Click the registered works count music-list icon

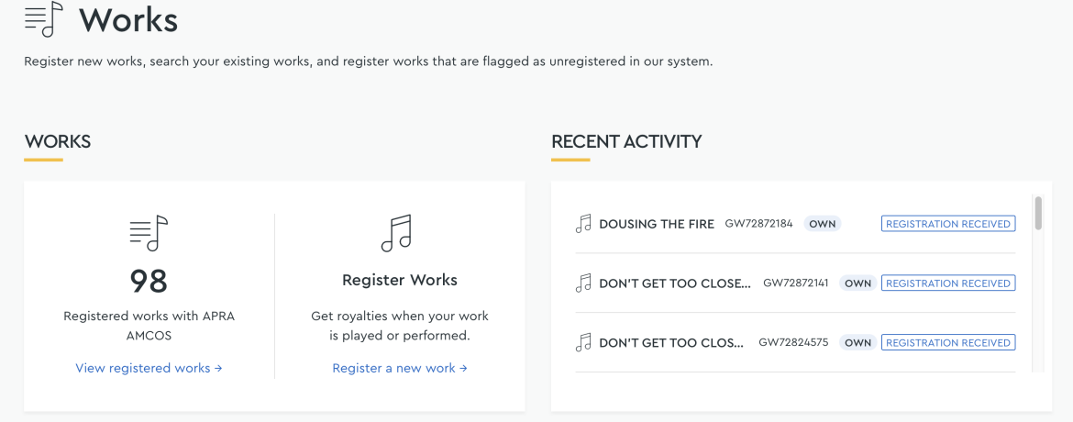pos(149,233)
